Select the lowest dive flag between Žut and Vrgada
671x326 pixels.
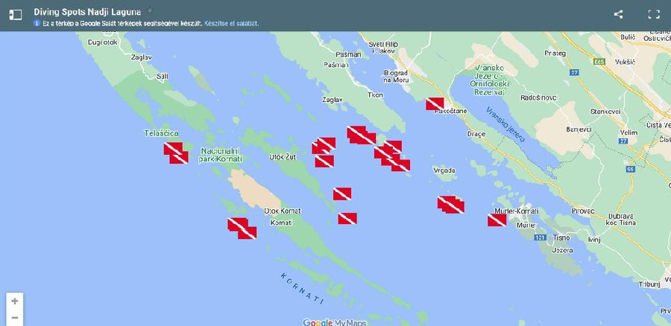347,219
